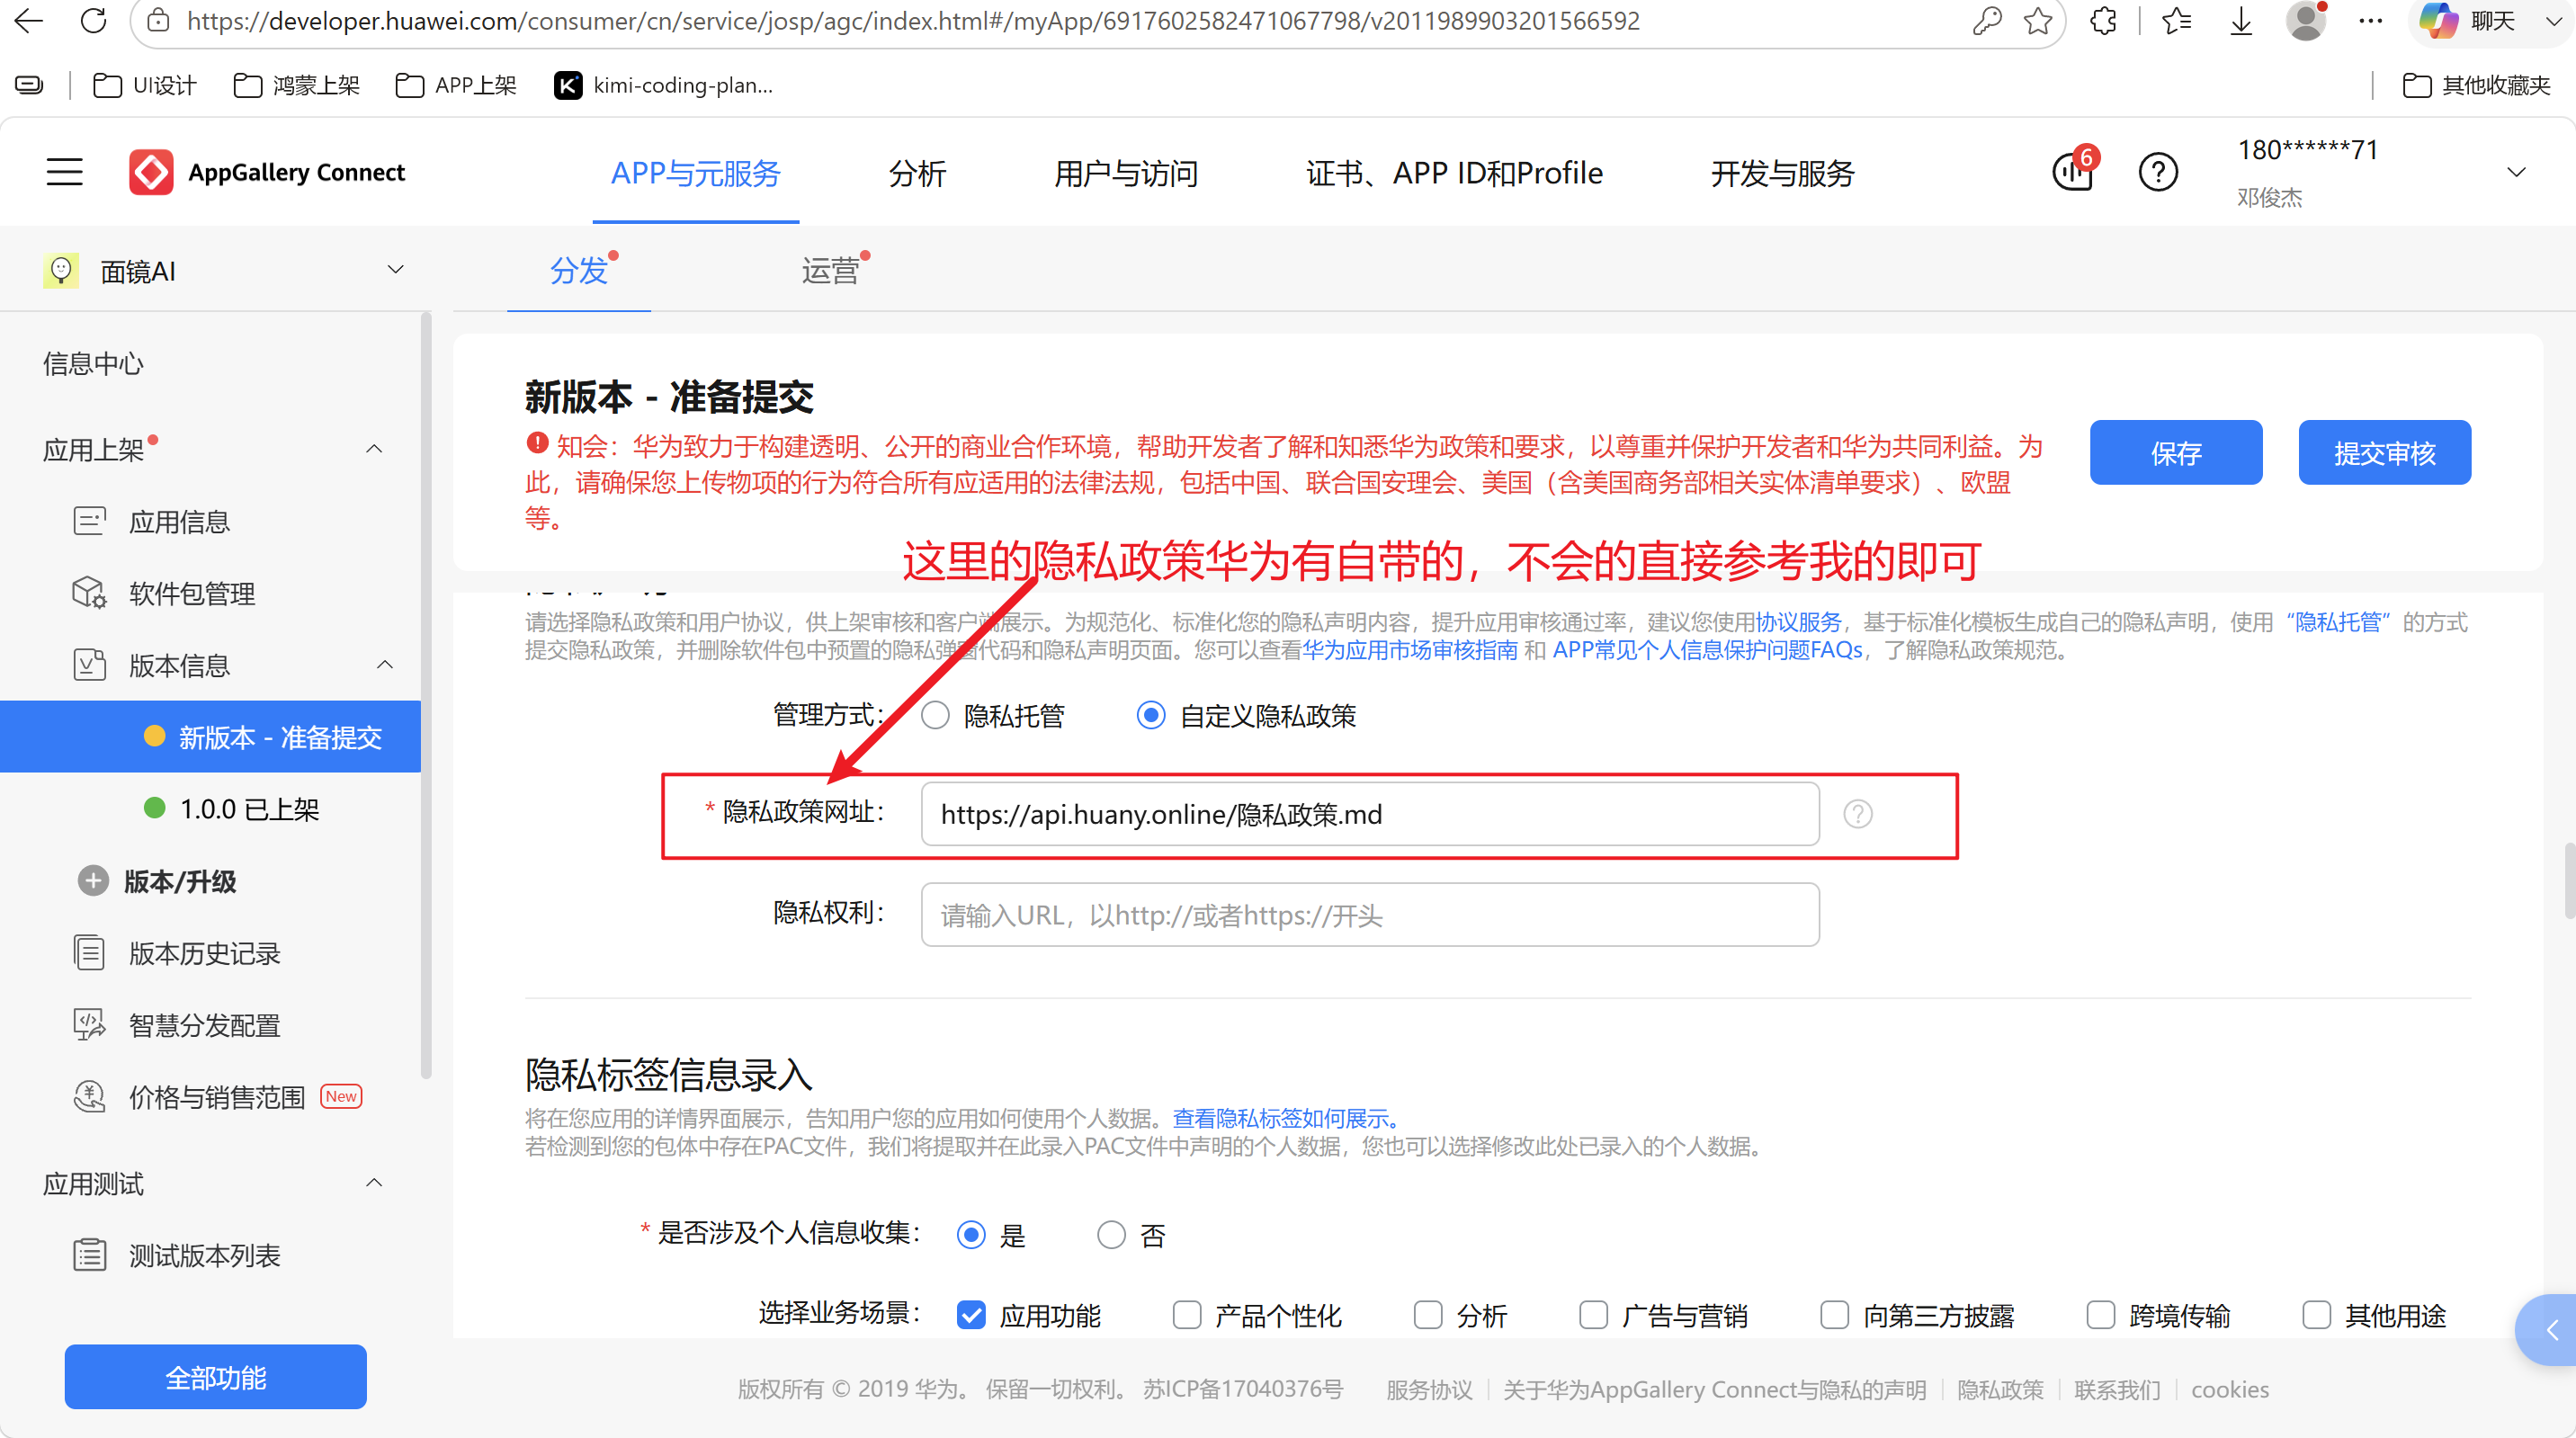Click the browser address bar URL
The width and height of the screenshot is (2576, 1438).
tap(913, 21)
